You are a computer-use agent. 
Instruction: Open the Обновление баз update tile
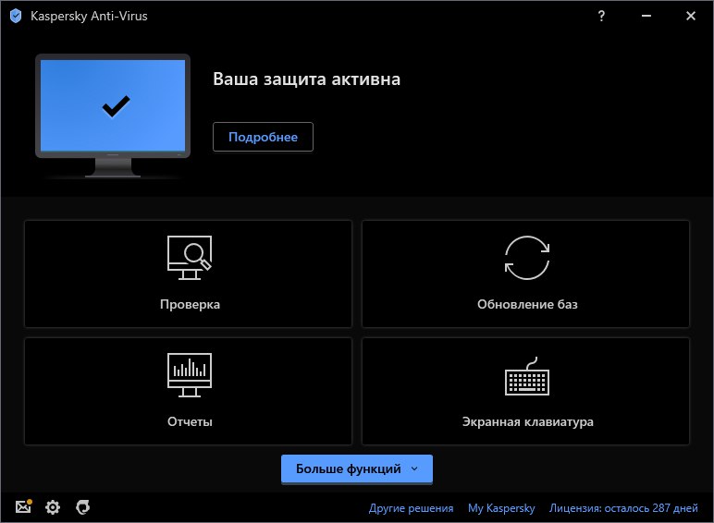[525, 274]
